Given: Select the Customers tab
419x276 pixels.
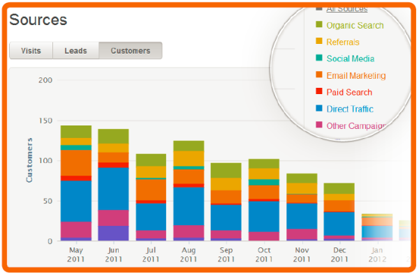Looking at the screenshot, I should click(x=131, y=50).
